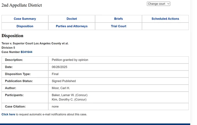
Task: Open the Change court dropdown
Action: (158, 4)
